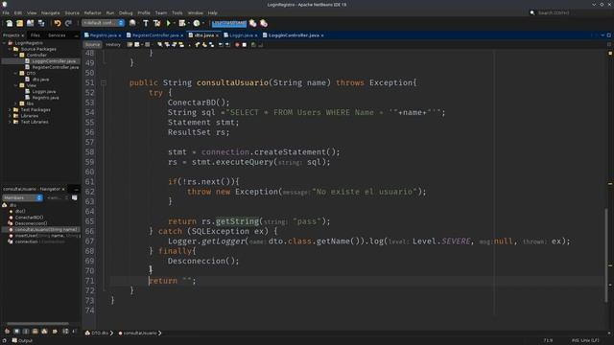The image size is (614, 345).
Task: Select dto.java in Projects tree
Action: (x=40, y=80)
